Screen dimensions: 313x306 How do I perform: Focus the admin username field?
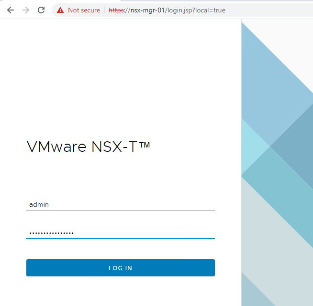coord(121,204)
